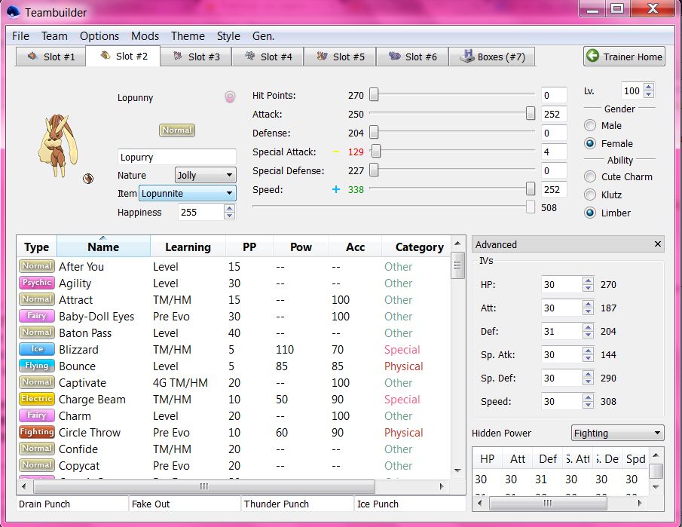Decrease the level with down arrow
This screenshot has height=527, width=682.
tap(649, 94)
